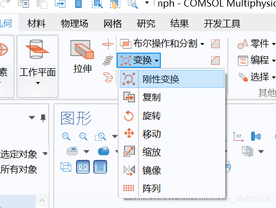Click the 所有对象 entry
This screenshot has width=276, height=208.
click(x=19, y=170)
